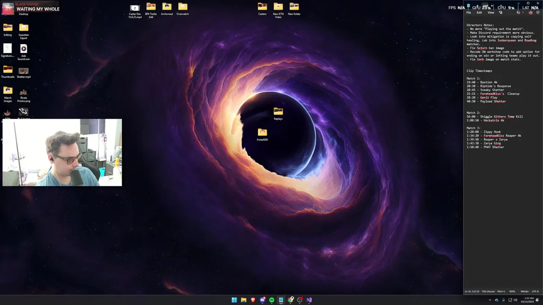
Task: Open File Explorer from the taskbar
Action: tap(244, 300)
